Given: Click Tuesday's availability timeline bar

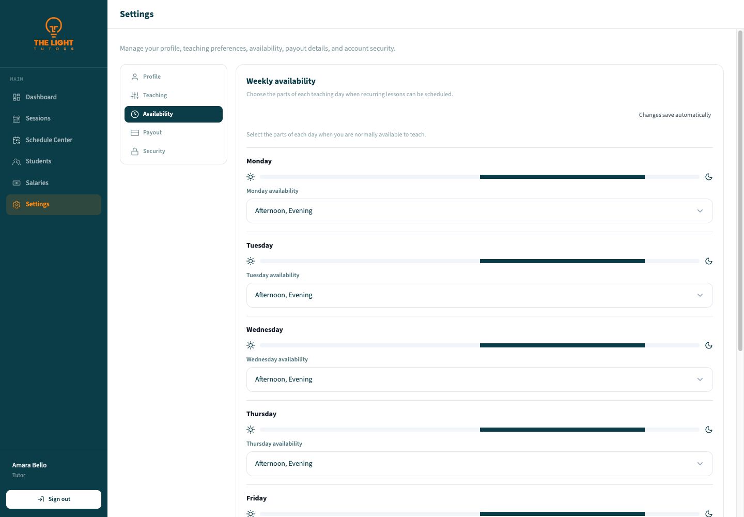Looking at the screenshot, I should [479, 261].
